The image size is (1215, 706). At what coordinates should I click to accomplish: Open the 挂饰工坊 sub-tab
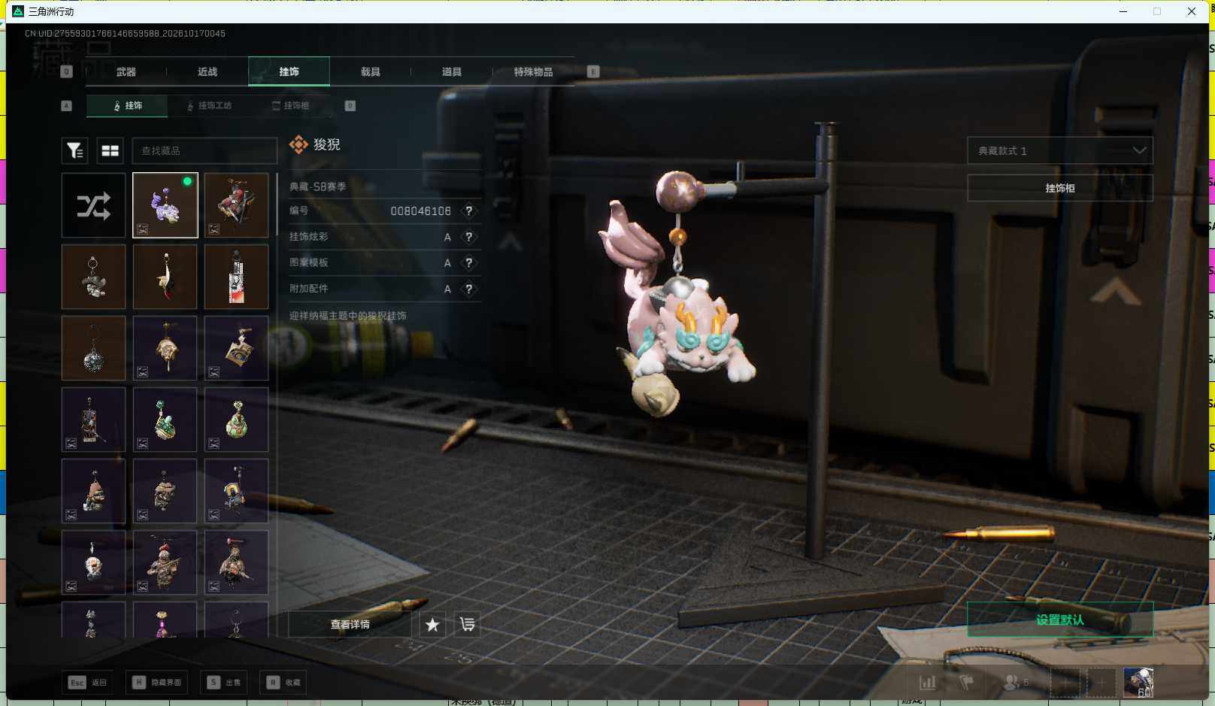coord(210,106)
